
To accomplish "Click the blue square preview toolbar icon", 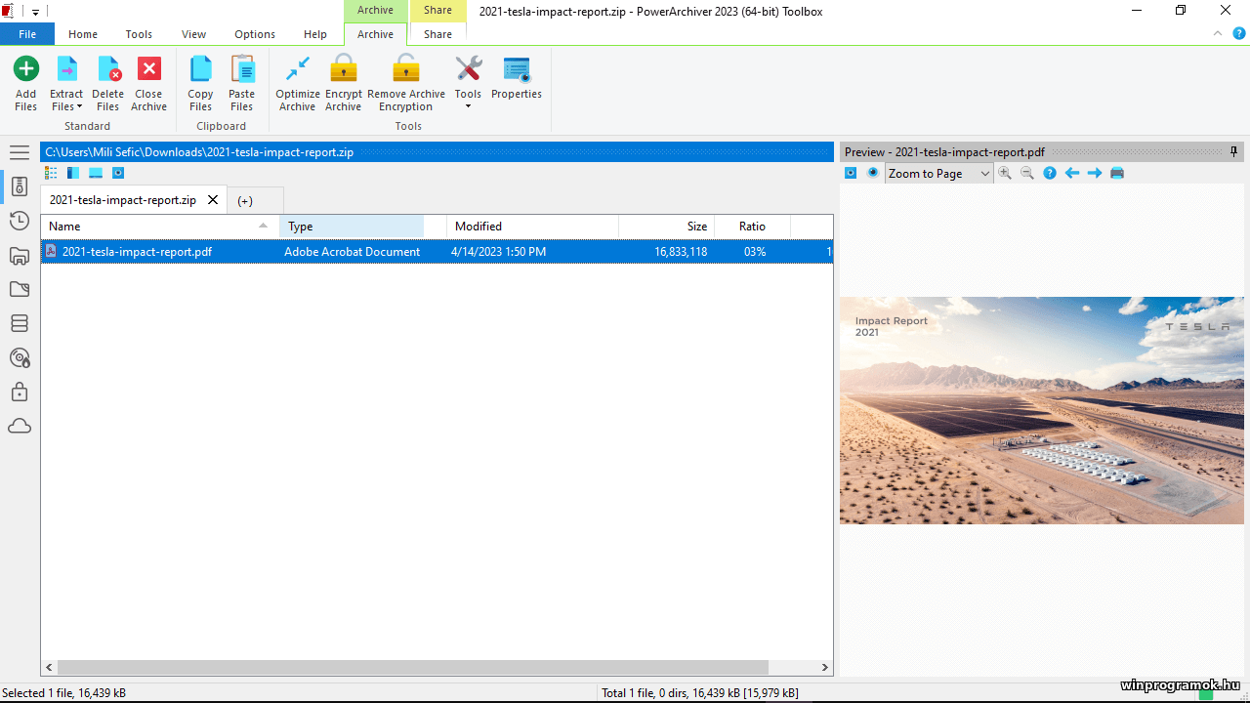I will pyautogui.click(x=851, y=173).
